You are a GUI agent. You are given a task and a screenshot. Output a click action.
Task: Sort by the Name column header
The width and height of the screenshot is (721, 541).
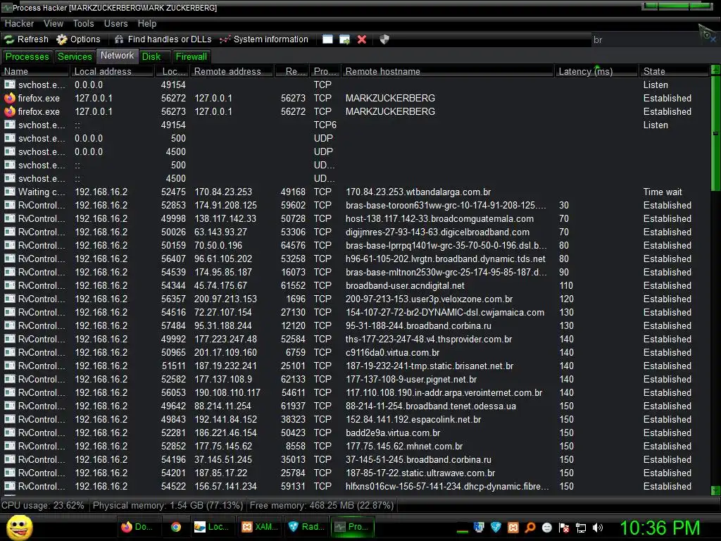pos(35,71)
